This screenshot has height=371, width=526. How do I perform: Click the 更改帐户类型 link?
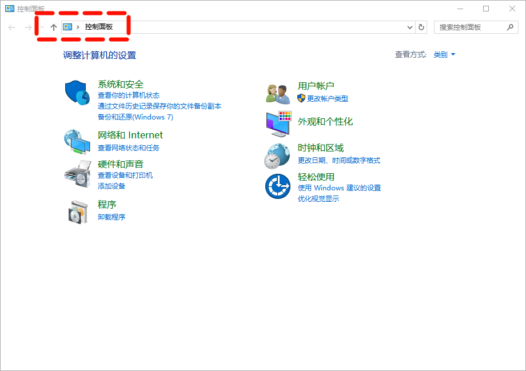(328, 98)
